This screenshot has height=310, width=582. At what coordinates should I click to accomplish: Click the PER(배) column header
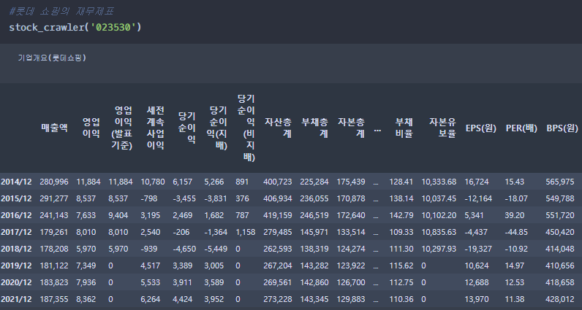521,128
